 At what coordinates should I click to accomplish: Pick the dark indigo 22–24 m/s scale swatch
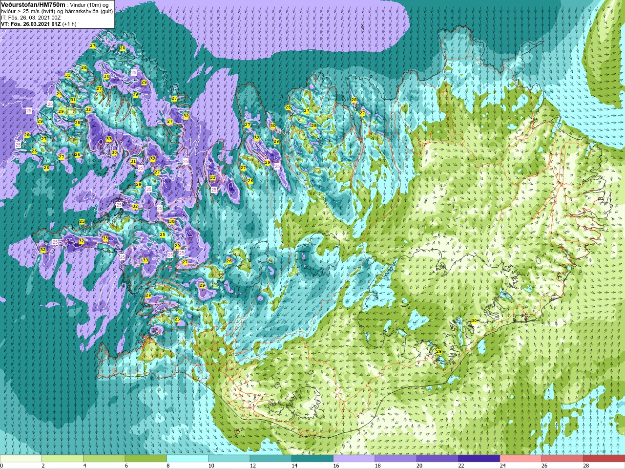[x=479, y=459]
